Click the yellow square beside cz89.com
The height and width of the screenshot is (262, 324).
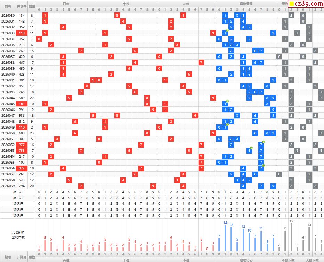292,4
